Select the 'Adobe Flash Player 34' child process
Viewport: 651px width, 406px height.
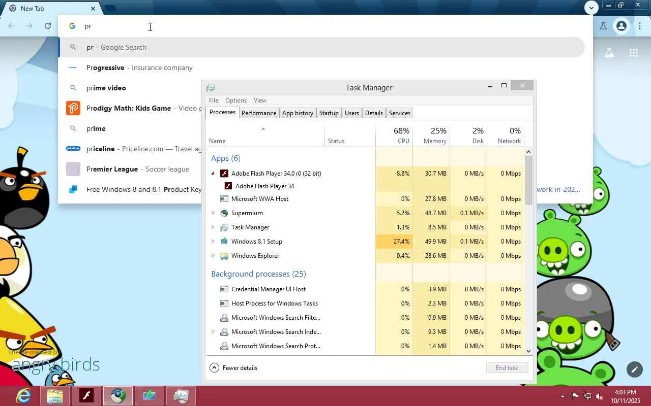(x=264, y=186)
